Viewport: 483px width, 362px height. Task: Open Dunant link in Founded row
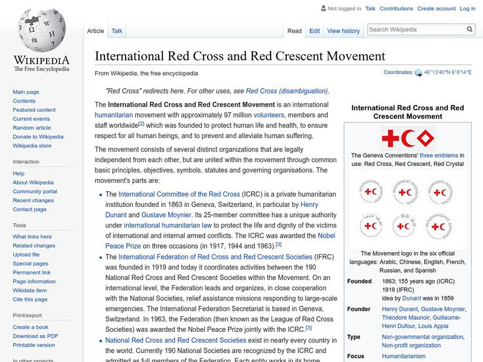click(412, 298)
